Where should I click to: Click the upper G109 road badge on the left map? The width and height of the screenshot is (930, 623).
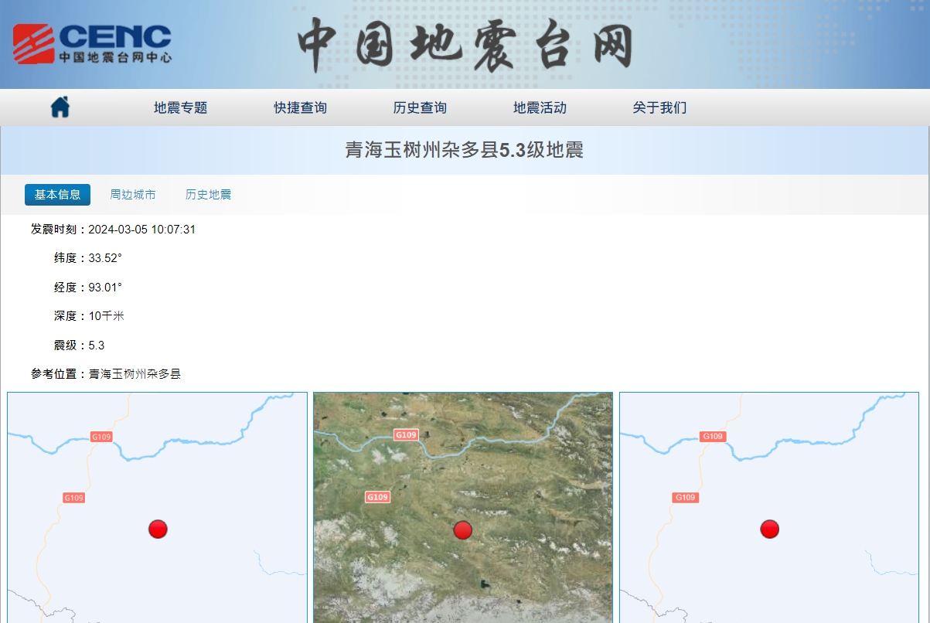coord(101,437)
